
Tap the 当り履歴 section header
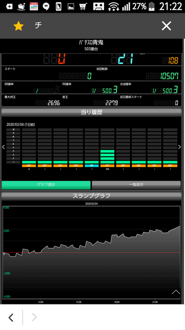click(92, 112)
